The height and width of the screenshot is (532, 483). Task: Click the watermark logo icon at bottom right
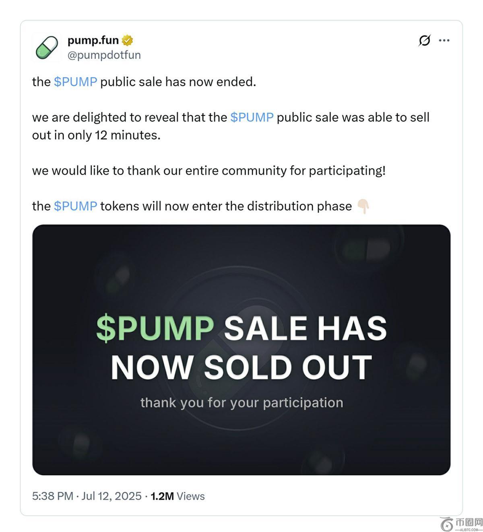[x=447, y=524]
